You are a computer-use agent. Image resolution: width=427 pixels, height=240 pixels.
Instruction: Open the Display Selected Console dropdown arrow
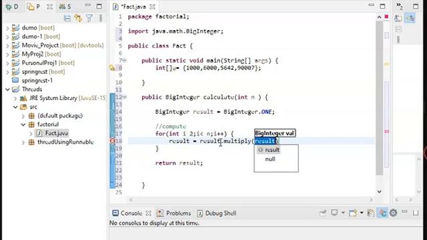coord(343,213)
